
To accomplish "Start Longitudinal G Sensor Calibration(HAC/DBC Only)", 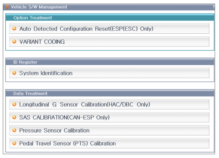I will tap(109, 104).
